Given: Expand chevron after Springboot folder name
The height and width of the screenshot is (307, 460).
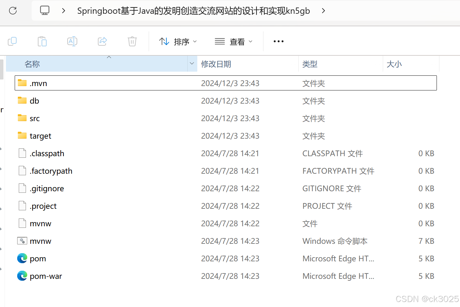Looking at the screenshot, I should tap(323, 11).
